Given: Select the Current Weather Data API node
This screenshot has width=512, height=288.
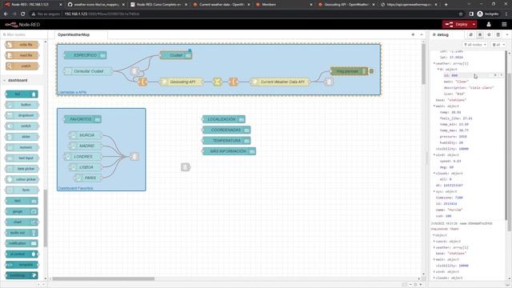Looking at the screenshot, I should [281, 82].
